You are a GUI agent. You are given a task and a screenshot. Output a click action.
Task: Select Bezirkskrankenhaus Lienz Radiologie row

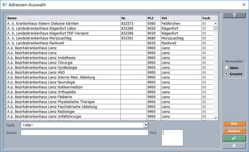[x=110, y=111]
